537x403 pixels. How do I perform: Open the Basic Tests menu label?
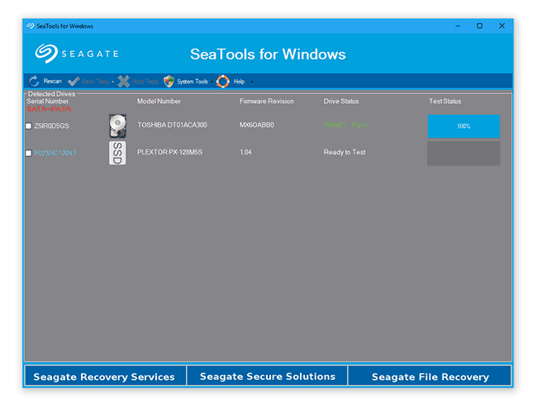95,82
